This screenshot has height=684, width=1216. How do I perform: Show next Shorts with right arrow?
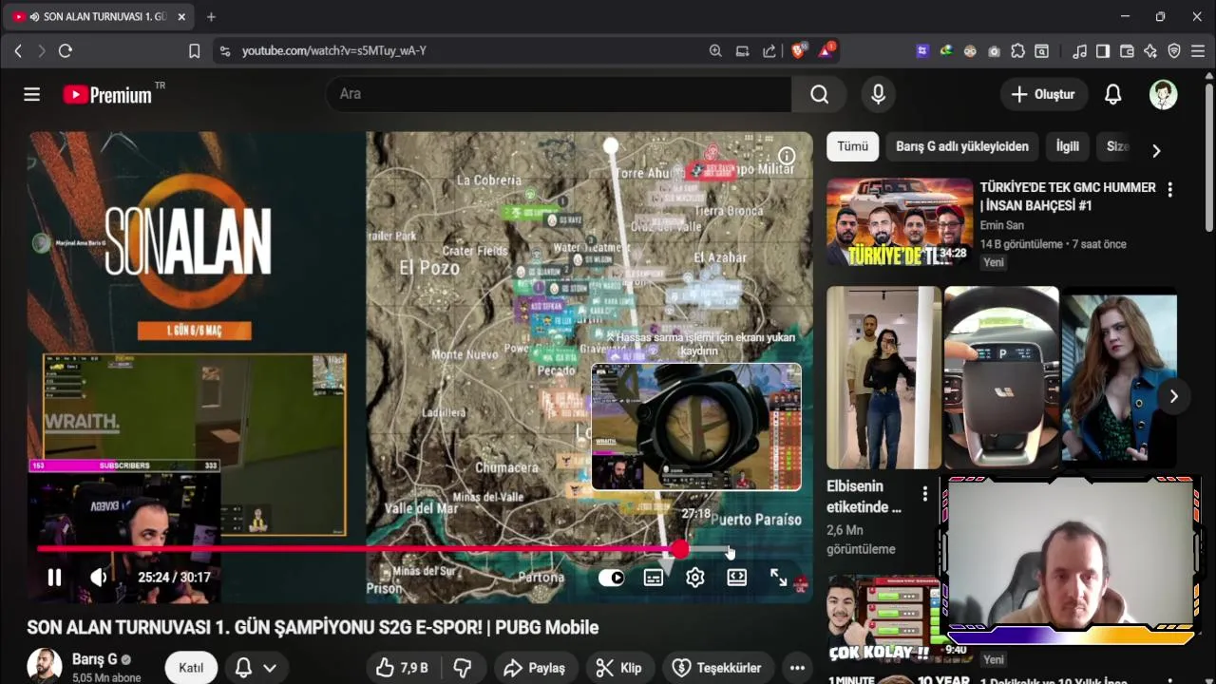1173,396
